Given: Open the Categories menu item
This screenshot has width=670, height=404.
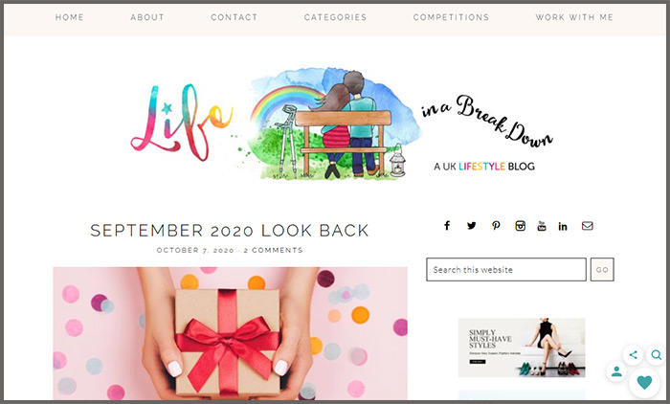Looking at the screenshot, I should [335, 17].
